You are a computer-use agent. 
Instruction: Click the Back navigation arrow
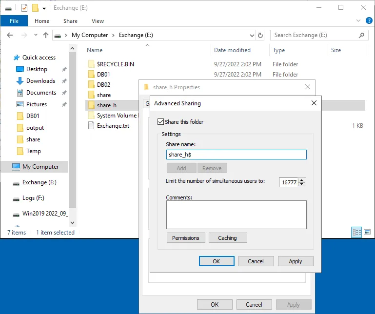point(10,35)
